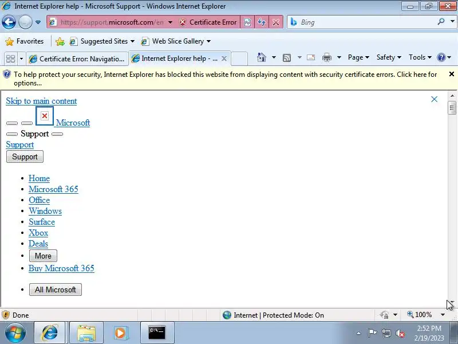Refresh the page with the Refresh icon
This screenshot has width=458, height=344.
262,22
